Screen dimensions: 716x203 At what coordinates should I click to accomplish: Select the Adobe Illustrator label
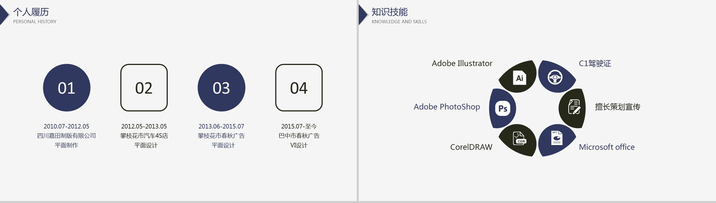[x=462, y=63]
